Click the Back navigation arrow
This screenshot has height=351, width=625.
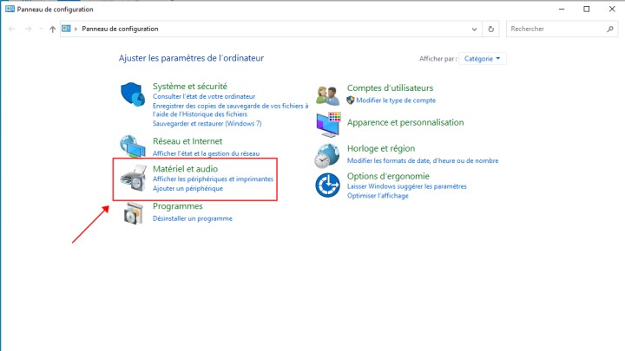point(12,29)
